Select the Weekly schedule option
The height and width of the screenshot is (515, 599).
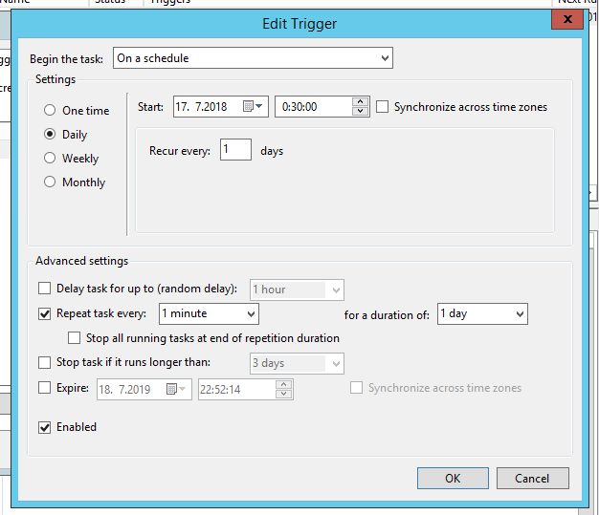click(50, 159)
